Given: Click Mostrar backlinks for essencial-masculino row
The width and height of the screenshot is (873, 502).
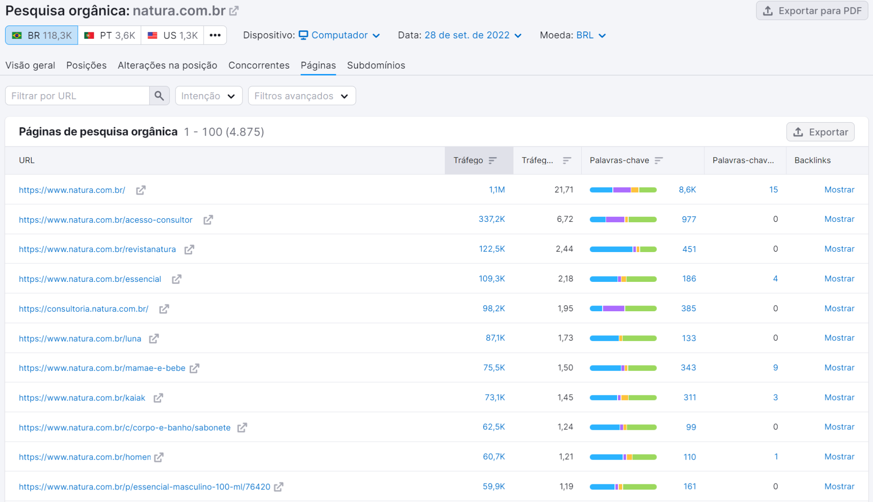Looking at the screenshot, I should pos(839,486).
